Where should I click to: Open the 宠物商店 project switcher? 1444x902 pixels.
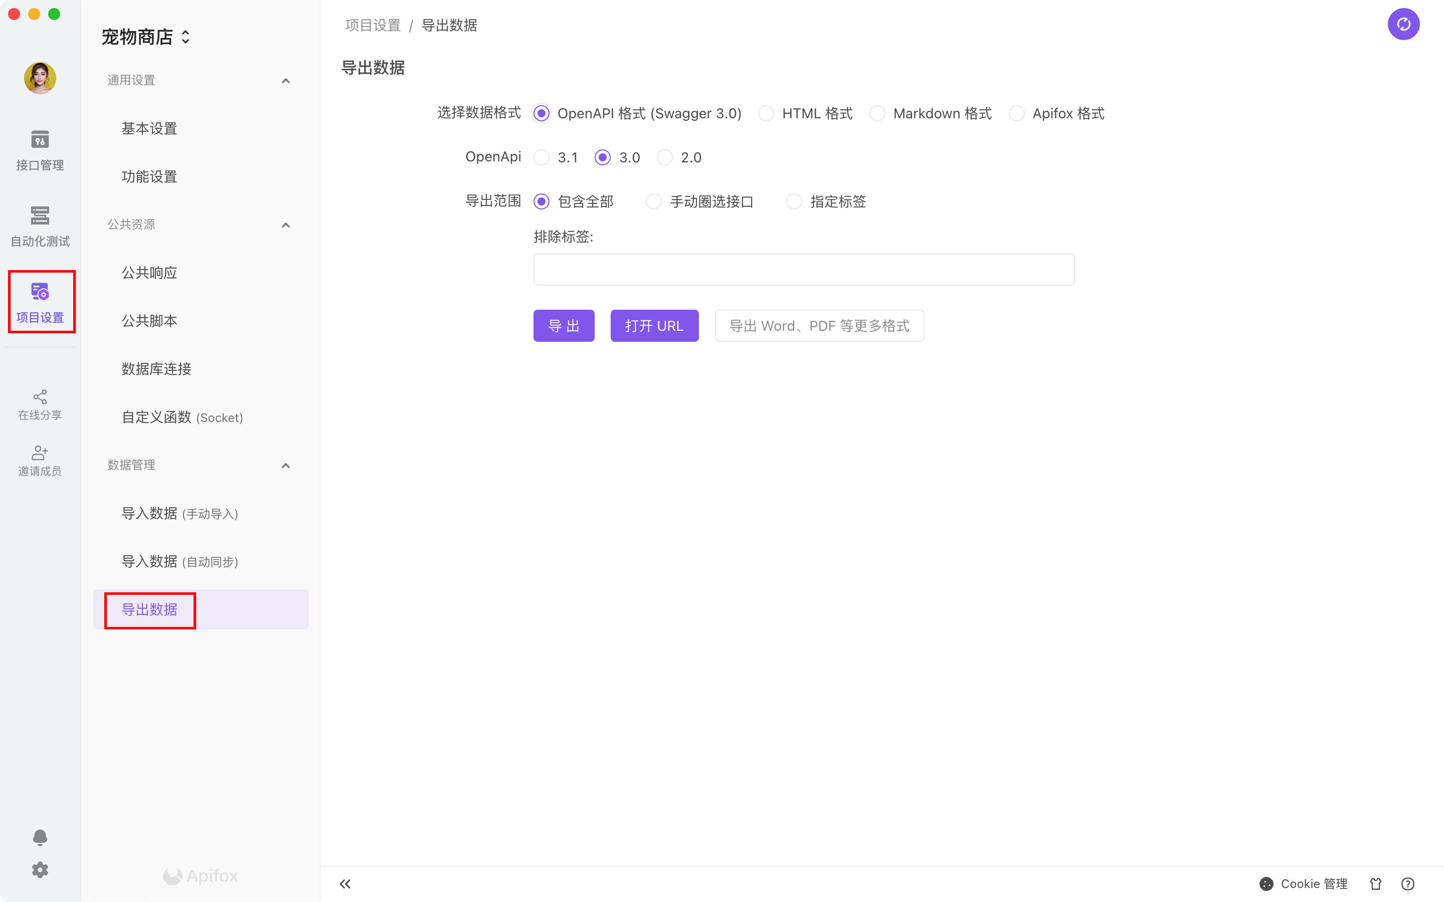coord(145,37)
